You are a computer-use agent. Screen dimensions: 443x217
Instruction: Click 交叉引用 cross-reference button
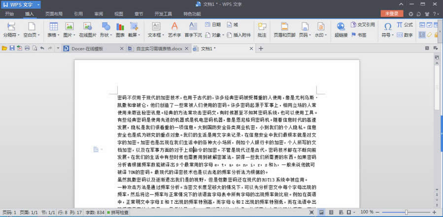(x=363, y=25)
